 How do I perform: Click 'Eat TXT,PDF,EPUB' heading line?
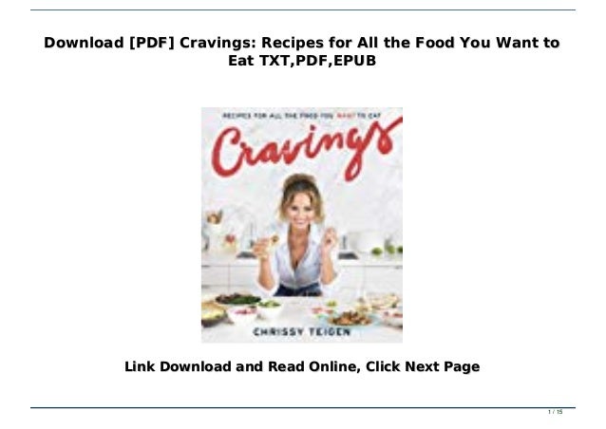click(302, 61)
